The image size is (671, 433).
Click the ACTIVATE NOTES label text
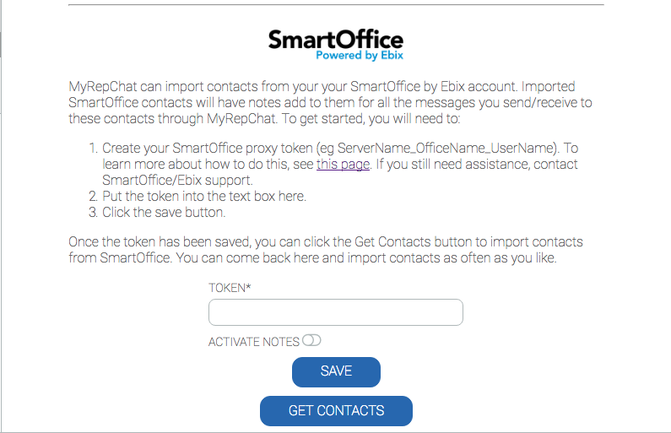coord(254,342)
